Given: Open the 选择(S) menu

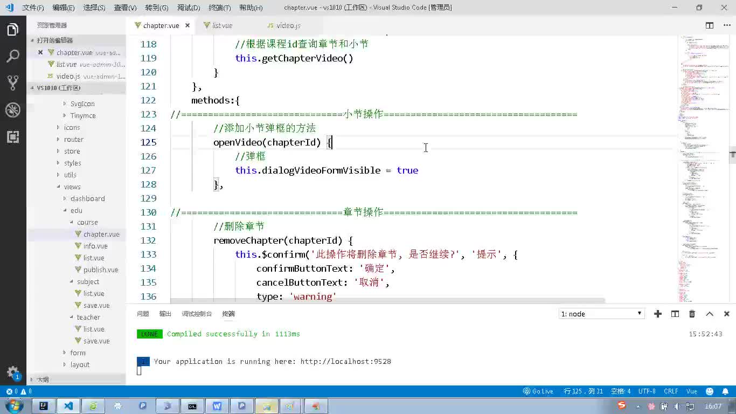Looking at the screenshot, I should [94, 8].
